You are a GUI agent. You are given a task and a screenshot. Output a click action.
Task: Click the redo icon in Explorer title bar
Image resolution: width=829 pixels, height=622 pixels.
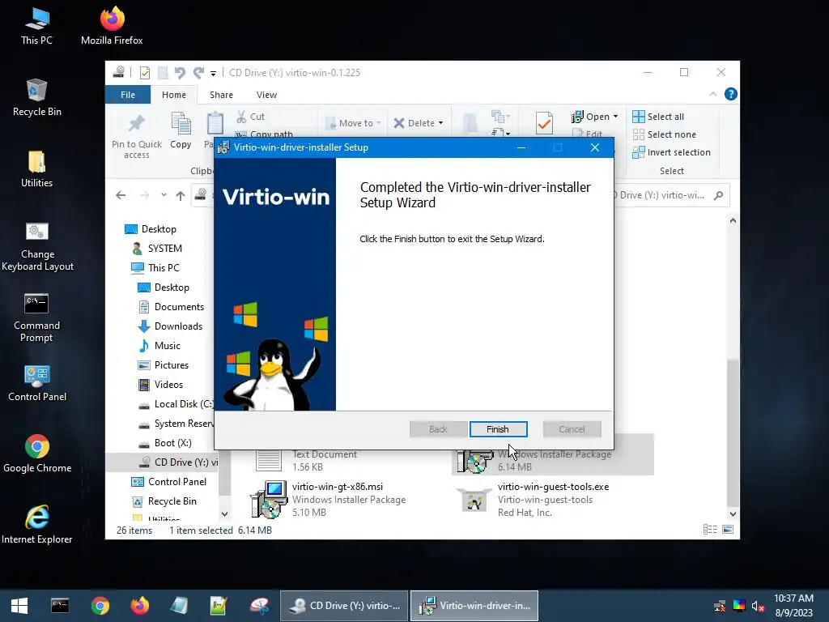pyautogui.click(x=198, y=72)
